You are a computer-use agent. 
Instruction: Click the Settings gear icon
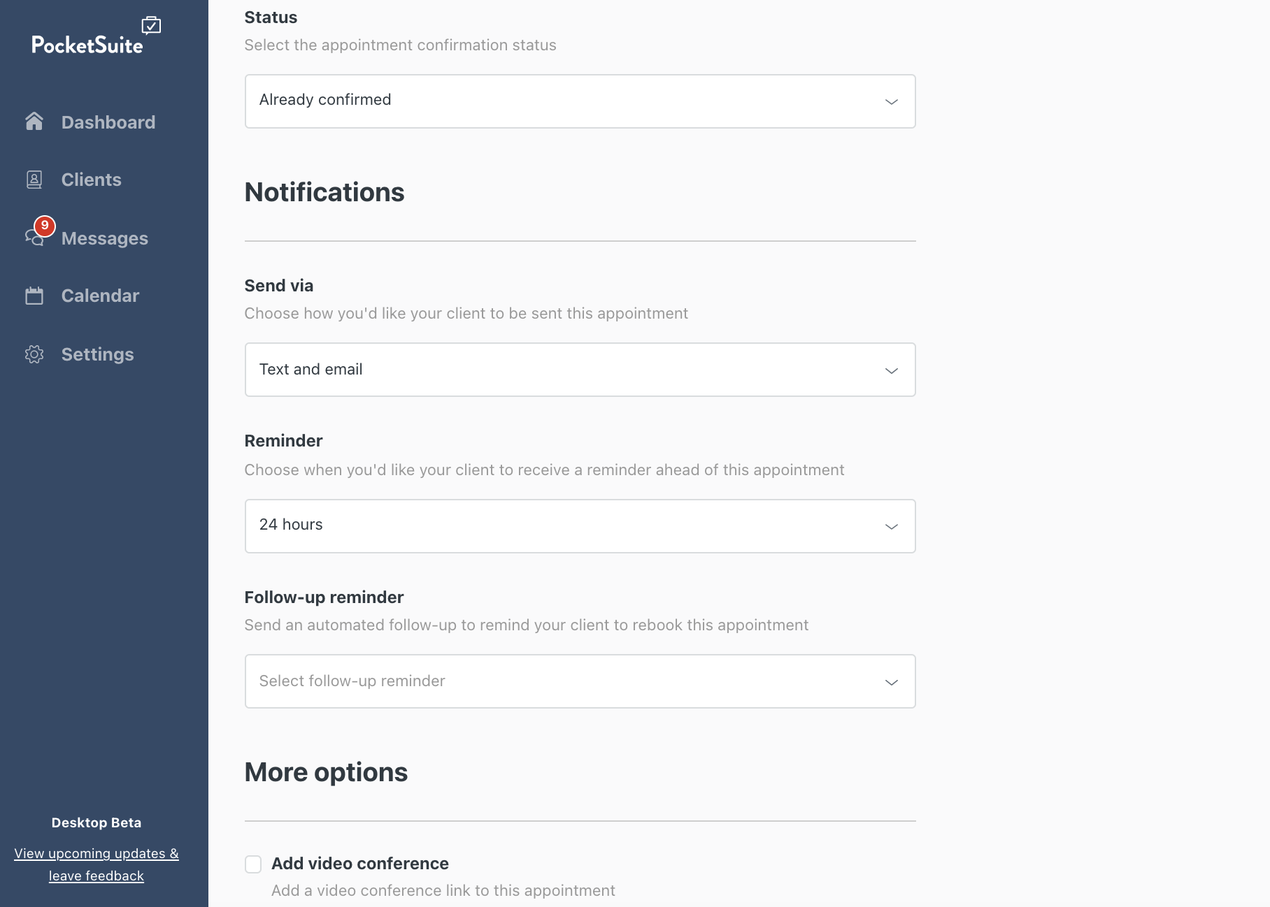tap(34, 354)
